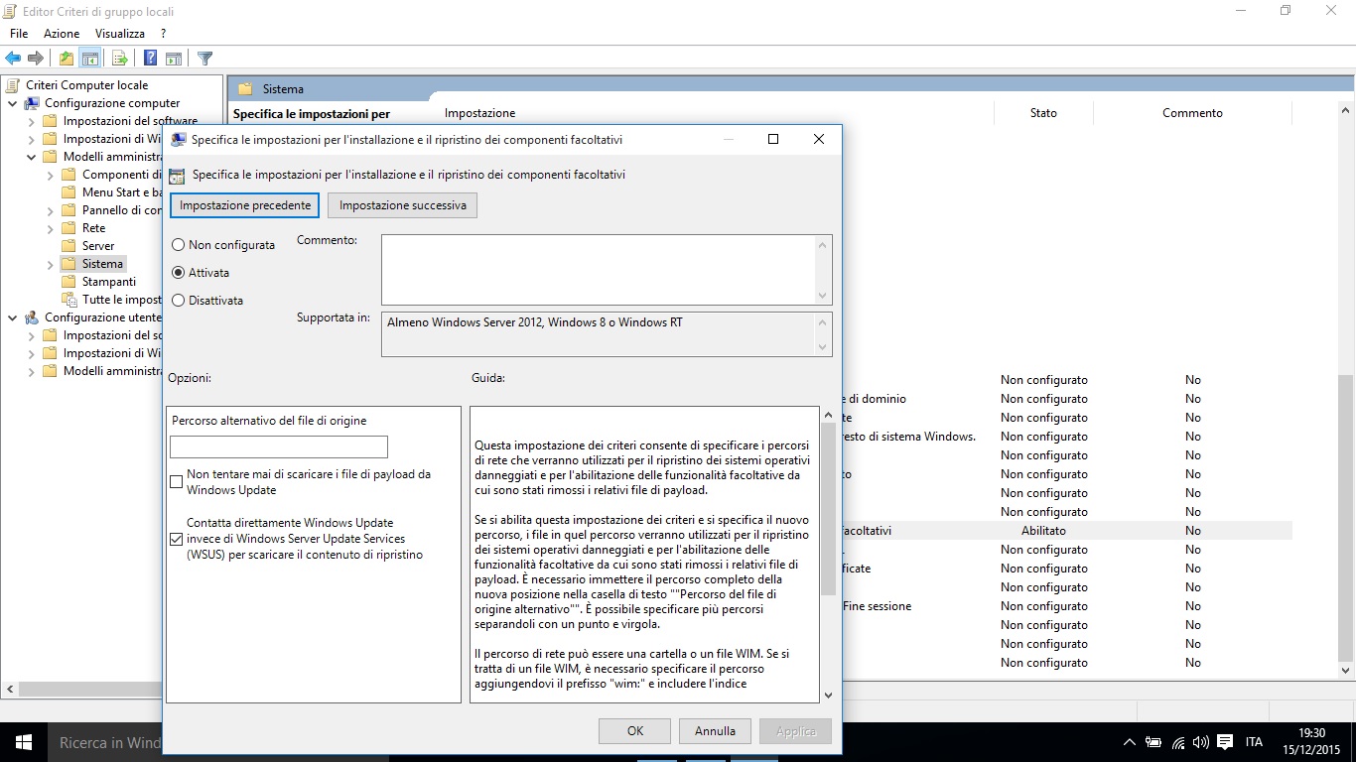Viewport: 1356px width, 762px height.
Task: Expand Impostazioni del software under Configurazione computer
Action: point(32,121)
